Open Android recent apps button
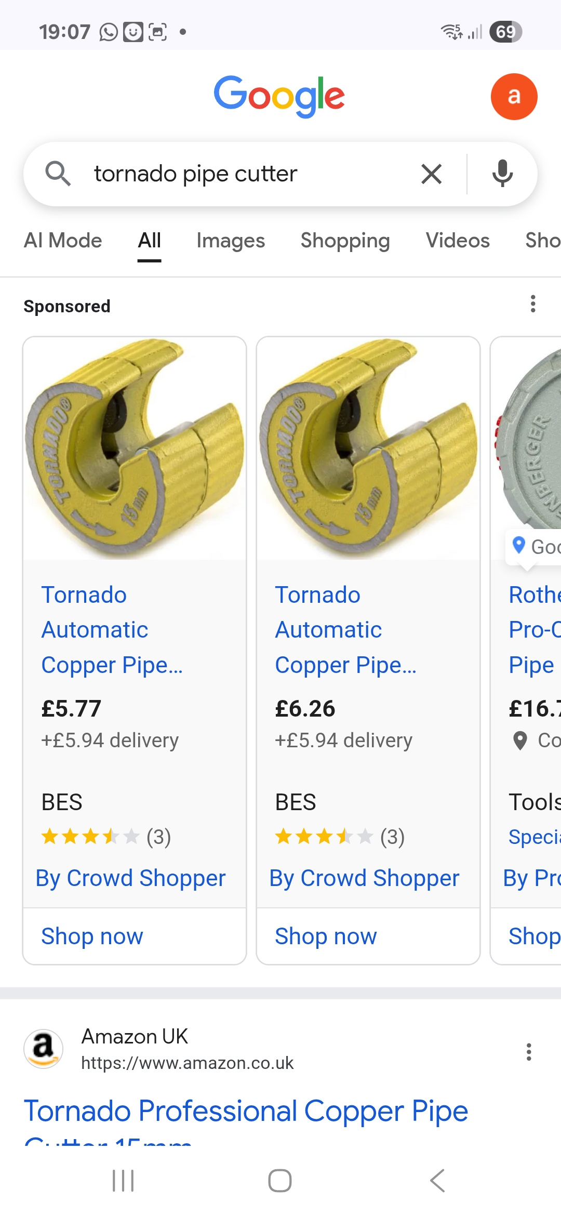The height and width of the screenshot is (1216, 561). [123, 1181]
